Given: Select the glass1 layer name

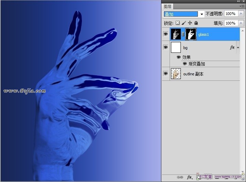Looking at the screenshot, I should click(203, 34).
